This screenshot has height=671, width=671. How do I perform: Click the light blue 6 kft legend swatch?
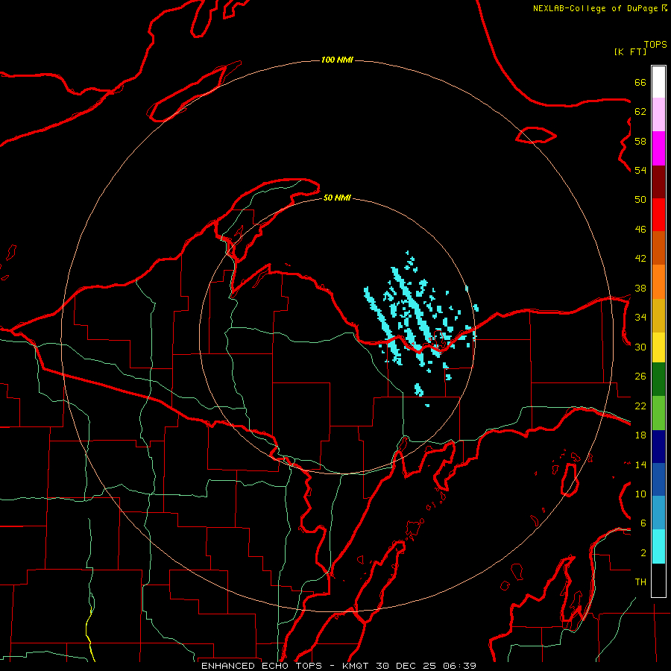(x=658, y=513)
